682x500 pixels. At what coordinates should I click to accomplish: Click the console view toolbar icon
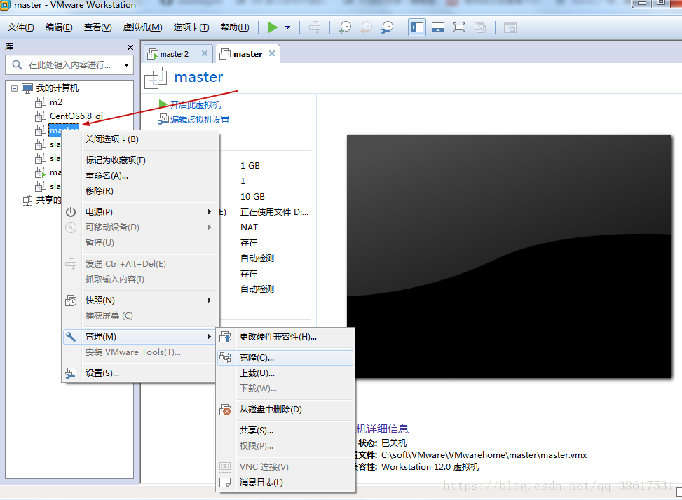pos(510,27)
